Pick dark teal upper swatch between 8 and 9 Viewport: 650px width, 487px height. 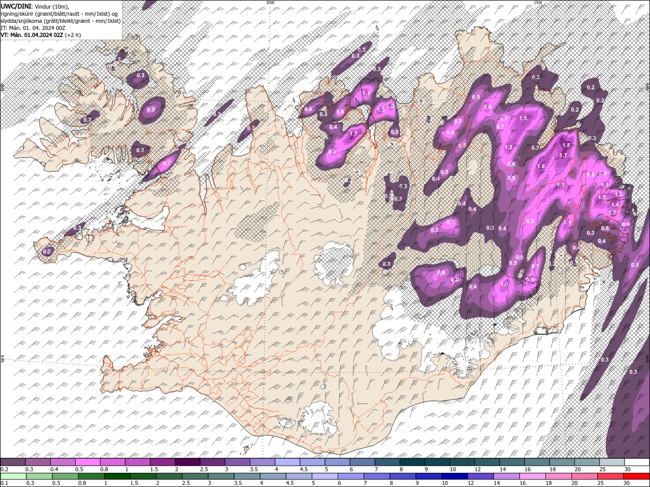(x=412, y=462)
